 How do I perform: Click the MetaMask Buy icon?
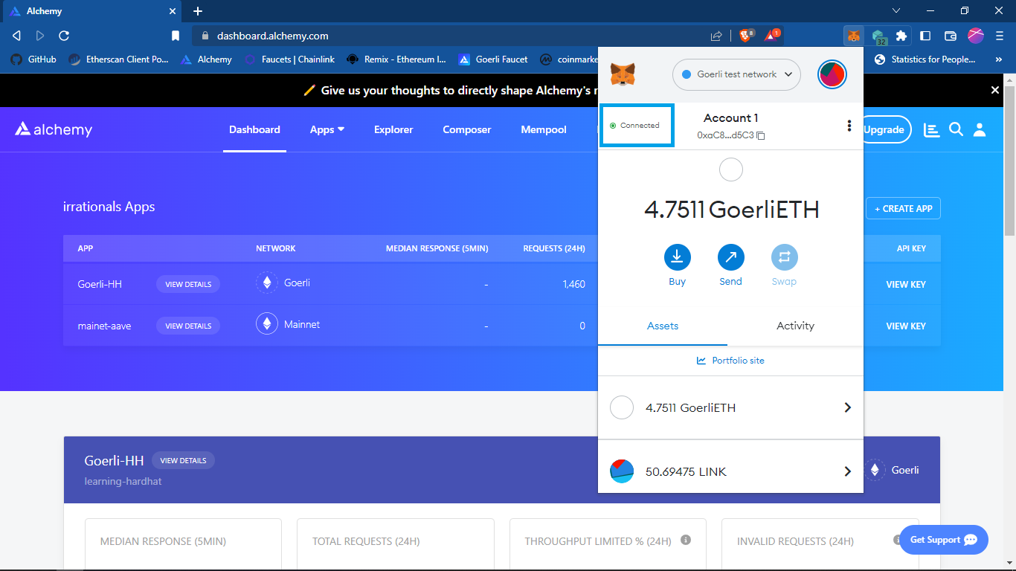(x=677, y=257)
